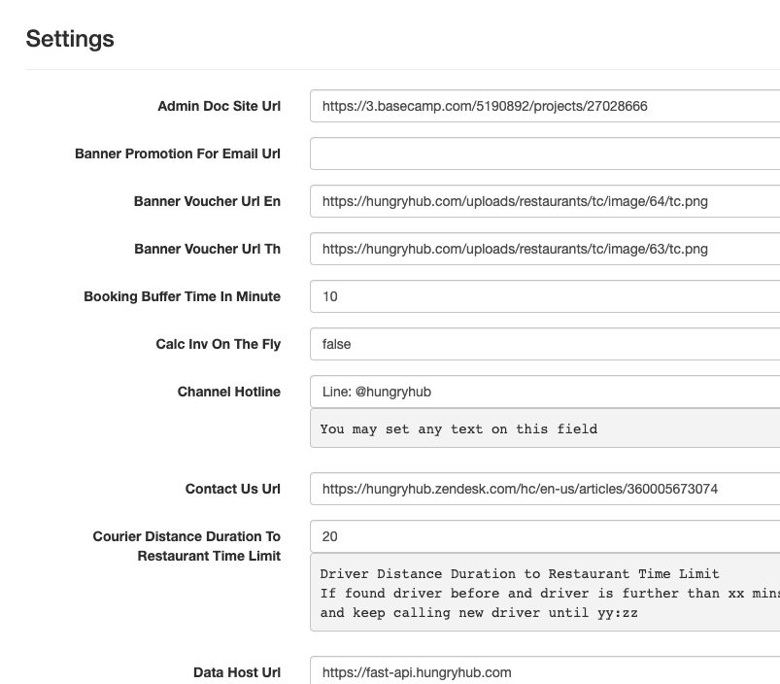Click the Contact Us Url zendesk field
The image size is (780, 684).
pos(544,489)
